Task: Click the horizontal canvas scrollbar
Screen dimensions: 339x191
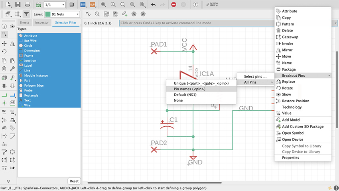Action: pos(155,183)
